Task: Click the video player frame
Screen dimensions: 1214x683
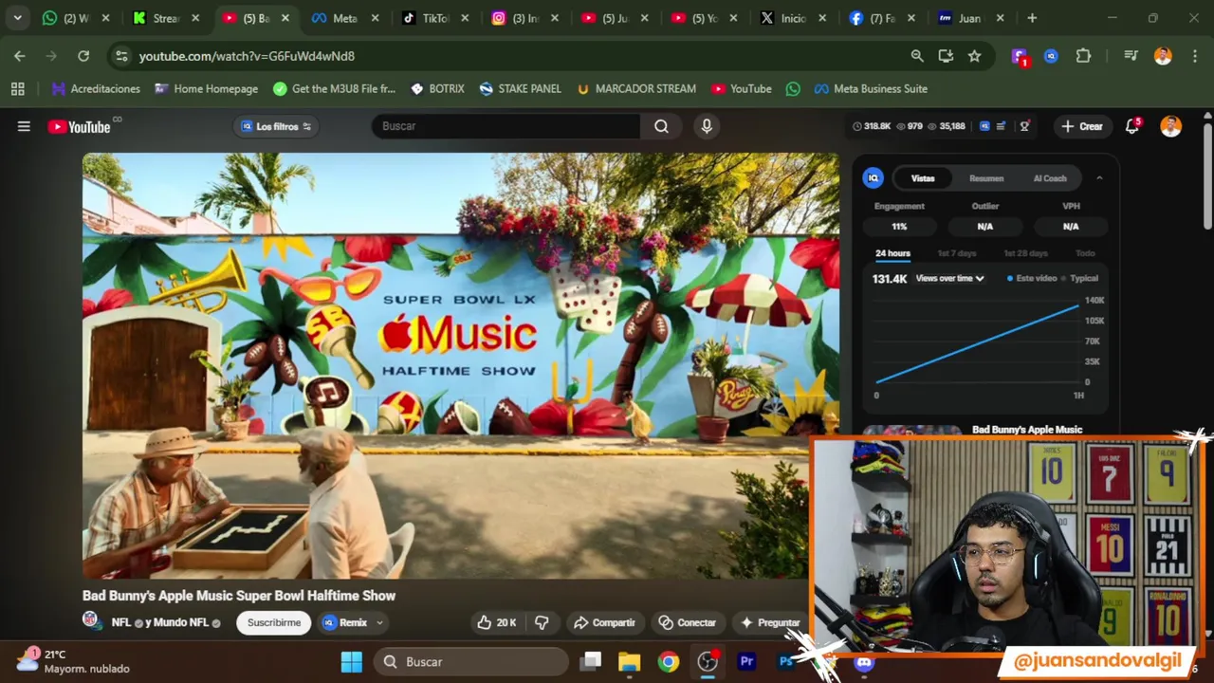Action: pos(461,366)
